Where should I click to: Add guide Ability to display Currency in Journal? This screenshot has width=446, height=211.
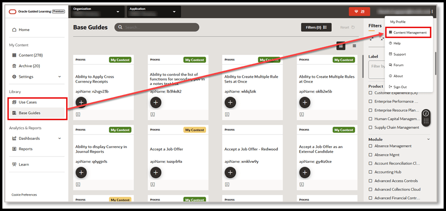tap(81, 172)
